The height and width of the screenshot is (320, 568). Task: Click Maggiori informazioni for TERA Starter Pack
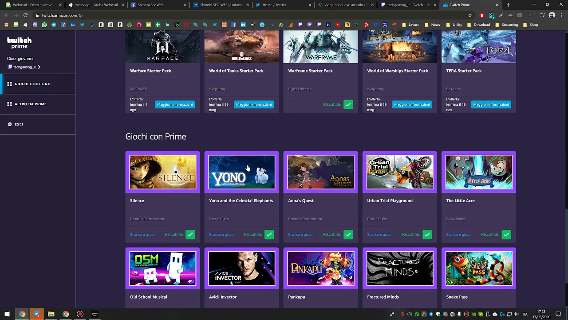coord(491,104)
